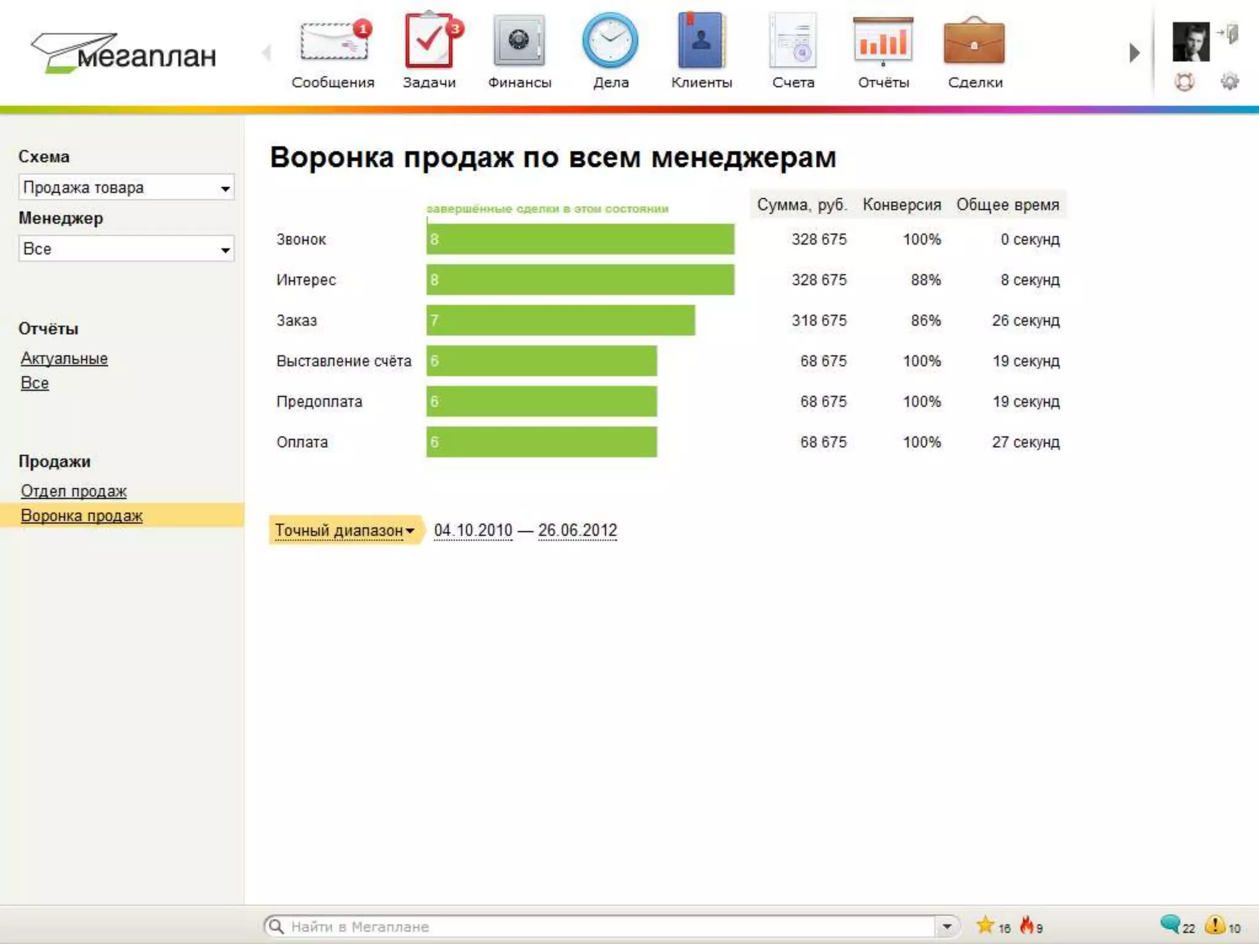
Task: Open the "Отдел продаж" sidebar link
Action: point(74,491)
